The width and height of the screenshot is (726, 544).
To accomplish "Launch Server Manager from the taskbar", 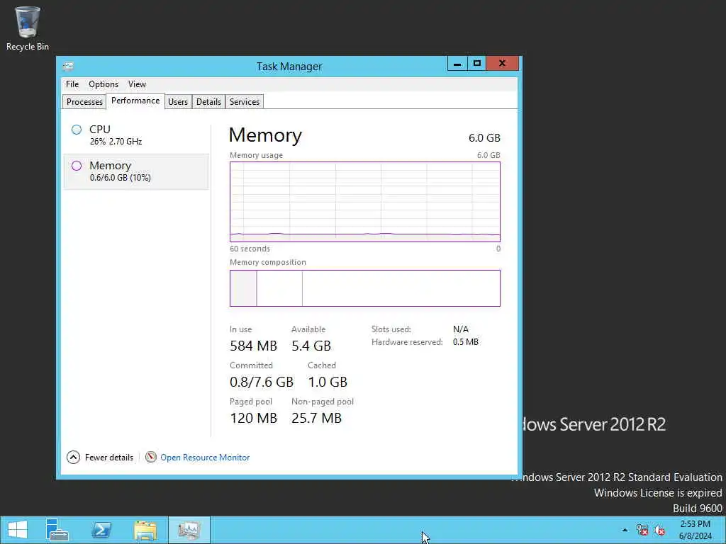I will click(x=57, y=530).
